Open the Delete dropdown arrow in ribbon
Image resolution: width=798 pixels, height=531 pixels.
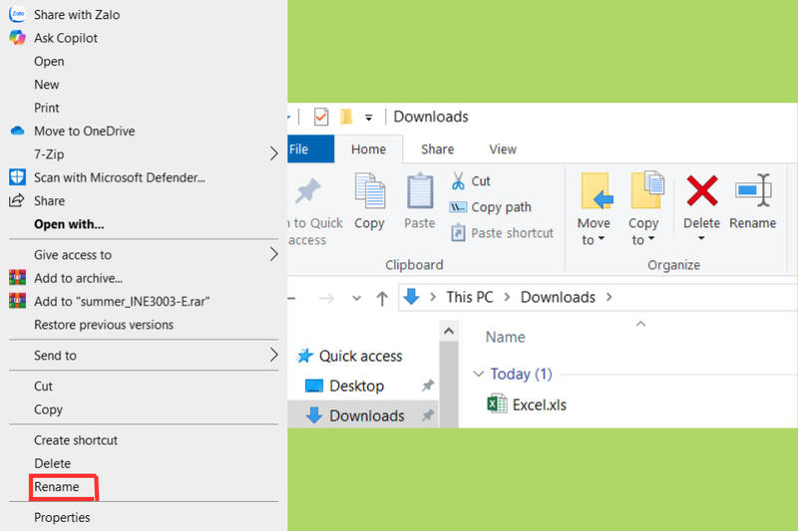click(701, 238)
